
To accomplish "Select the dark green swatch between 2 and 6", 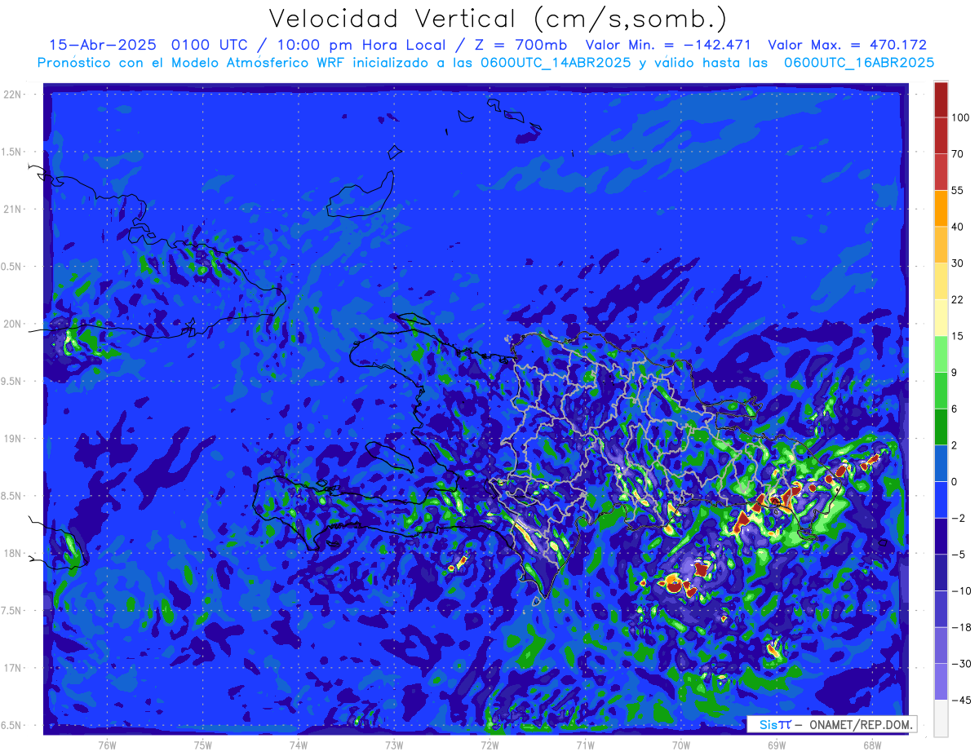I will click(x=941, y=427).
